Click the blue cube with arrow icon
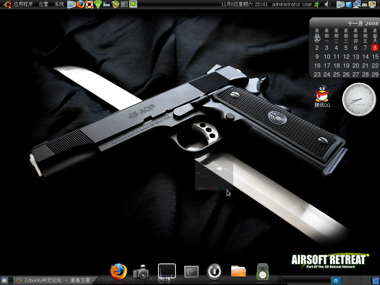Image resolution: width=380 pixels, height=285 pixels. click(x=349, y=4)
